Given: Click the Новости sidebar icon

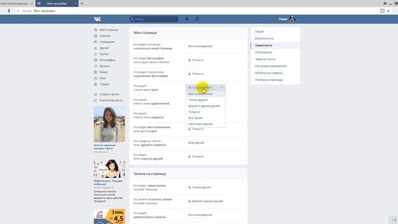Looking at the screenshot, I should [96, 36].
